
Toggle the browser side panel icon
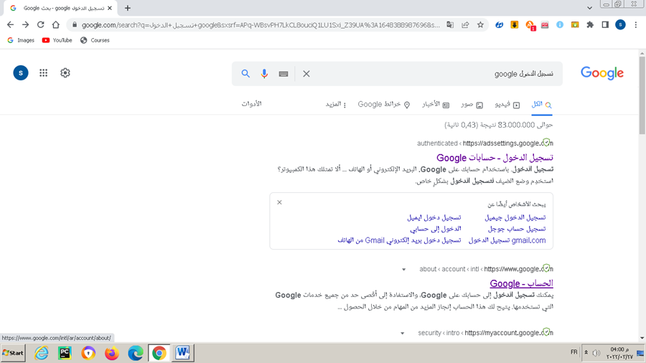[605, 24]
